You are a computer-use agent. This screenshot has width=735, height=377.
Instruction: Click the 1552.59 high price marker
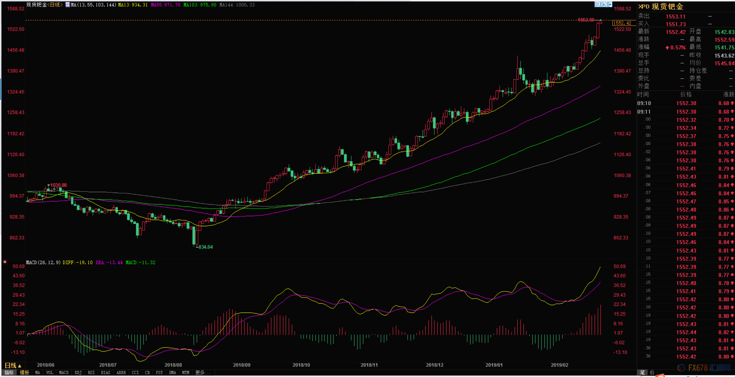pyautogui.click(x=586, y=20)
